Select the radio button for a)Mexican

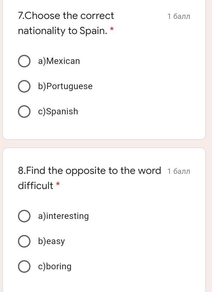pyautogui.click(x=24, y=61)
